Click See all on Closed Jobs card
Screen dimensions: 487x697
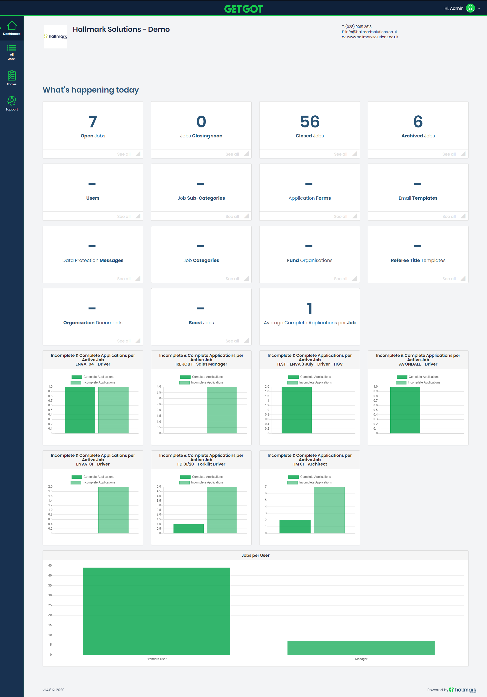pos(341,154)
